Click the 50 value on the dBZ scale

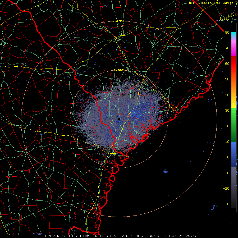coord(227,79)
